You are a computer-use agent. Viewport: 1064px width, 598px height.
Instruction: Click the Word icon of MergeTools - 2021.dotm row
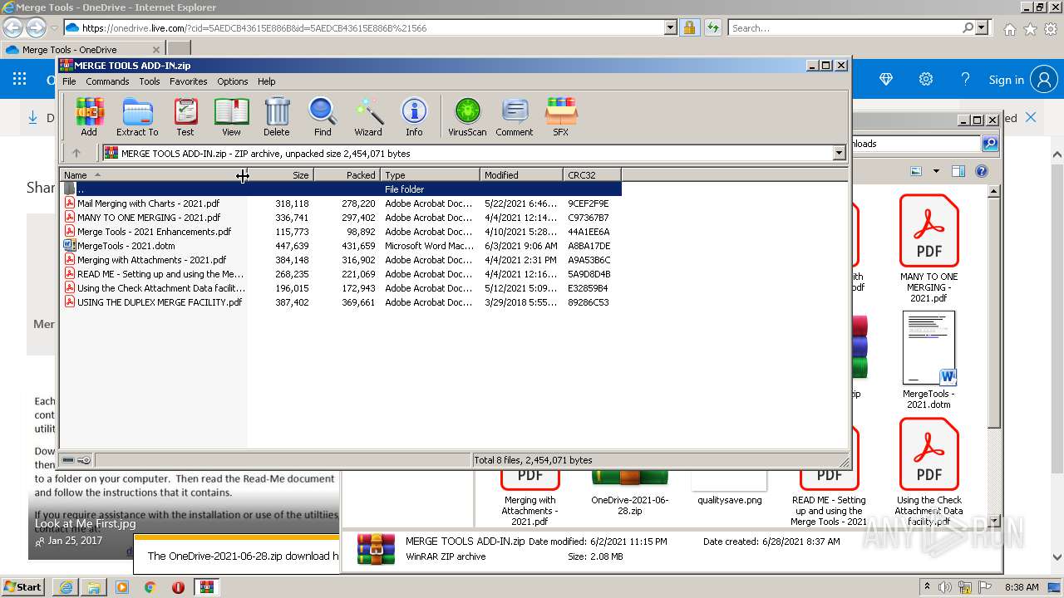(x=70, y=246)
